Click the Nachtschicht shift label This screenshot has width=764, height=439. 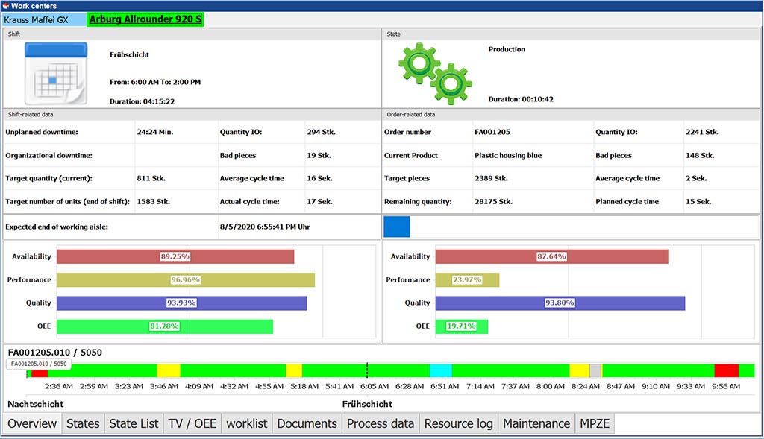click(36, 404)
